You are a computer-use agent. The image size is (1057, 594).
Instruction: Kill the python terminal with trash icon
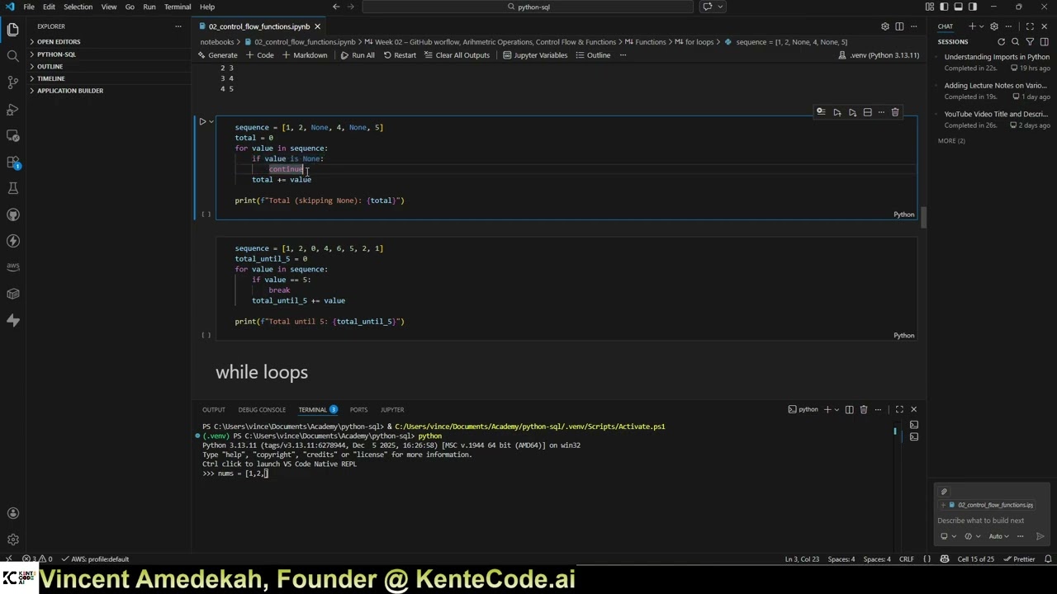864,409
